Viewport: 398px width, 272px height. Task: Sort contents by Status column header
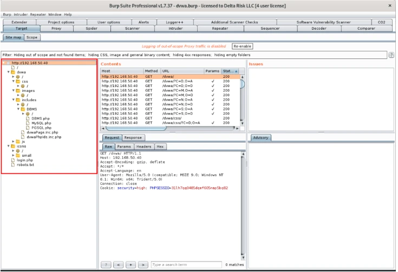tap(230, 71)
